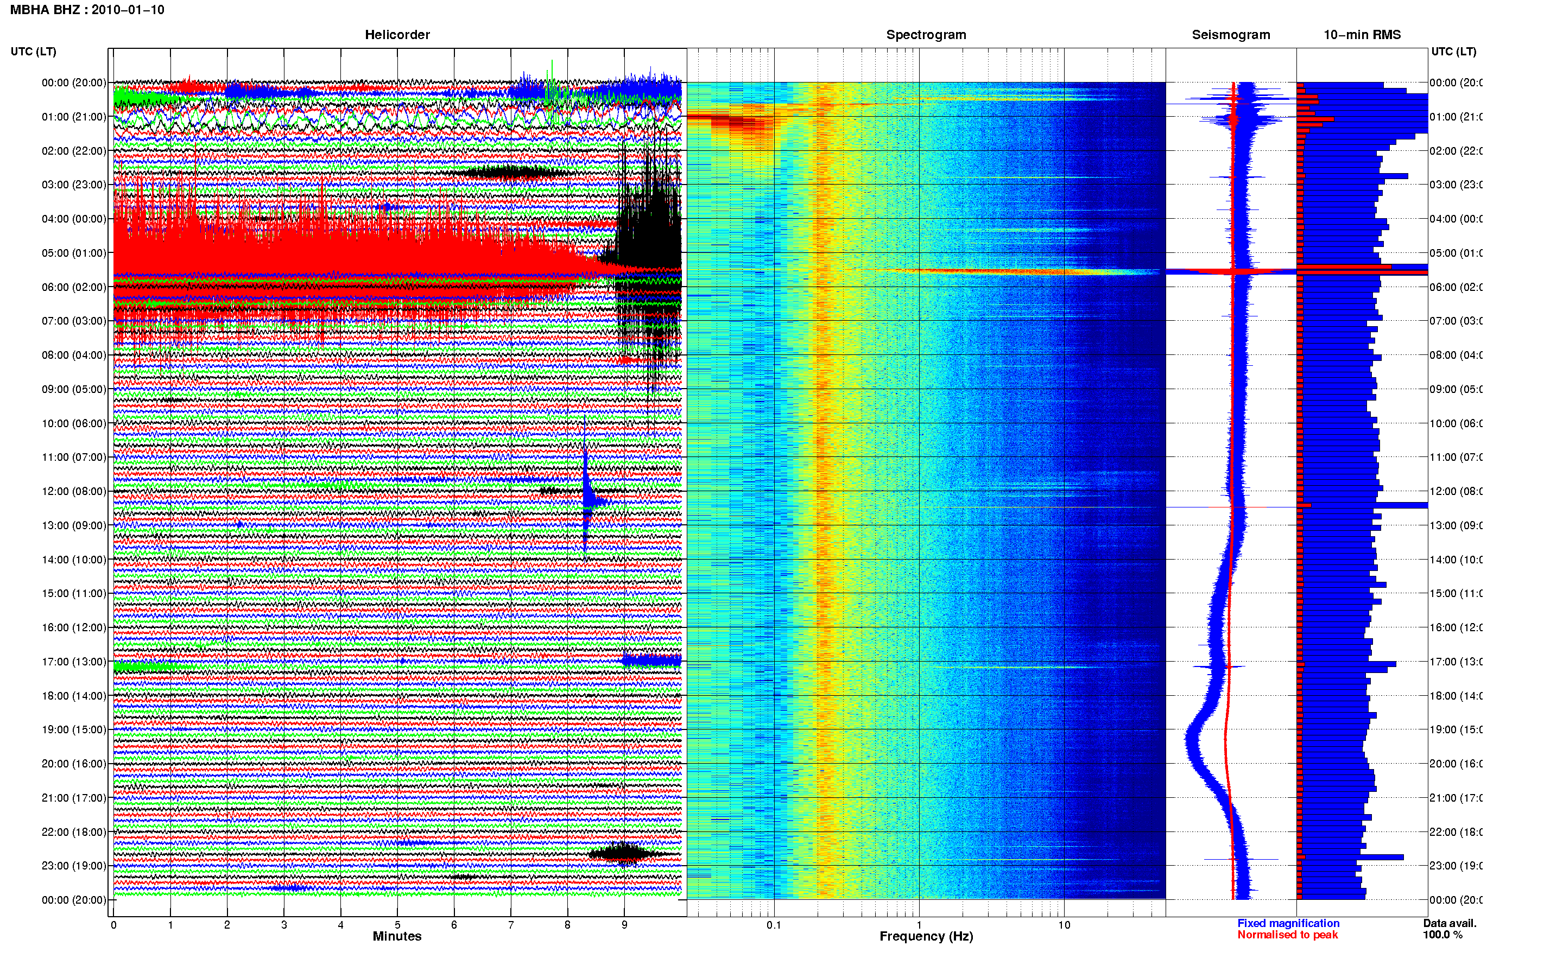Click the 'Data avail.' label
The width and height of the screenshot is (1544, 965).
click(1450, 923)
